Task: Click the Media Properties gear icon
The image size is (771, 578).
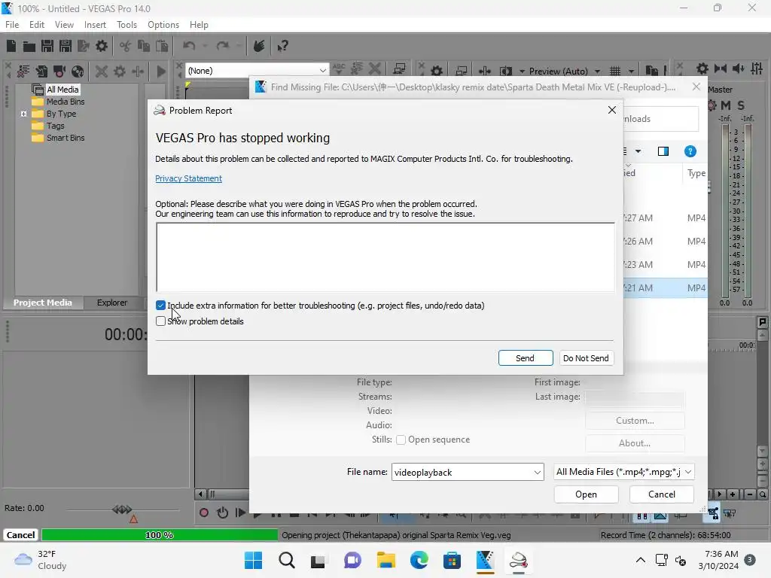Action: (x=120, y=71)
